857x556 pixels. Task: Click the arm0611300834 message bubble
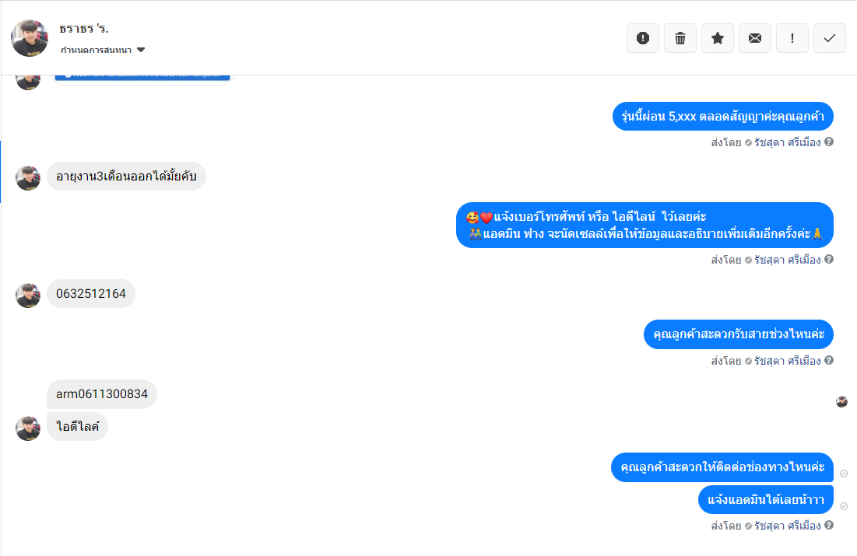(102, 394)
